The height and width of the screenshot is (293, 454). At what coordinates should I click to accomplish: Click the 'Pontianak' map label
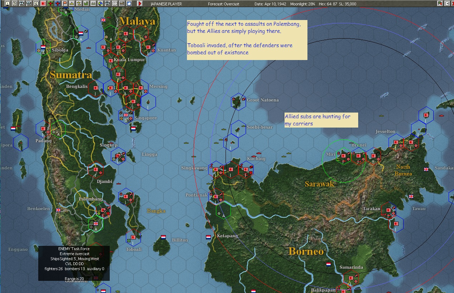coord(196,195)
